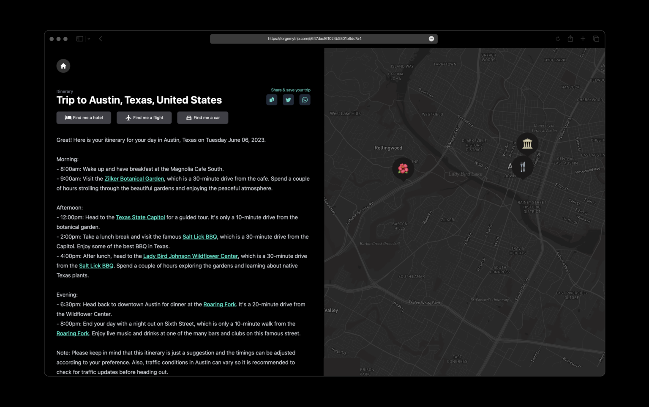
Task: Open a new browser tab
Action: [583, 39]
